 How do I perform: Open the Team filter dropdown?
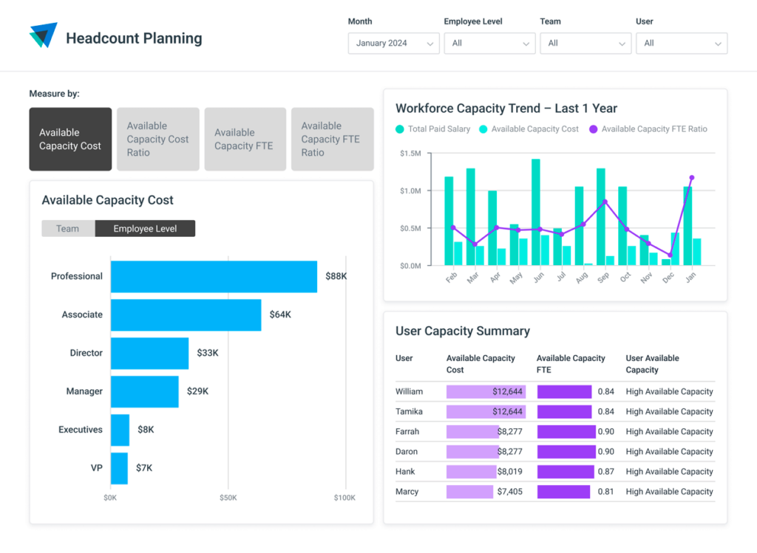coord(585,44)
